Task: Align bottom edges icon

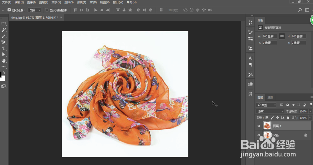Action: point(87,10)
